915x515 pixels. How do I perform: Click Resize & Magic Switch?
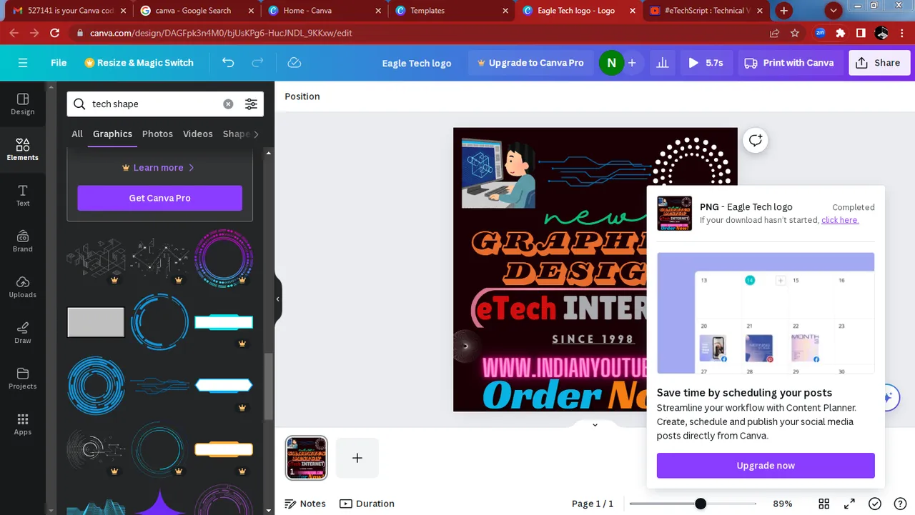[139, 63]
